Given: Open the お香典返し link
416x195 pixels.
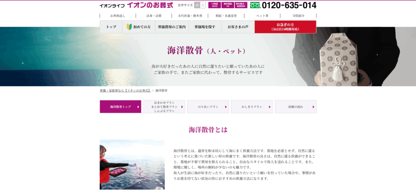Looking at the screenshot, I should (117, 16).
